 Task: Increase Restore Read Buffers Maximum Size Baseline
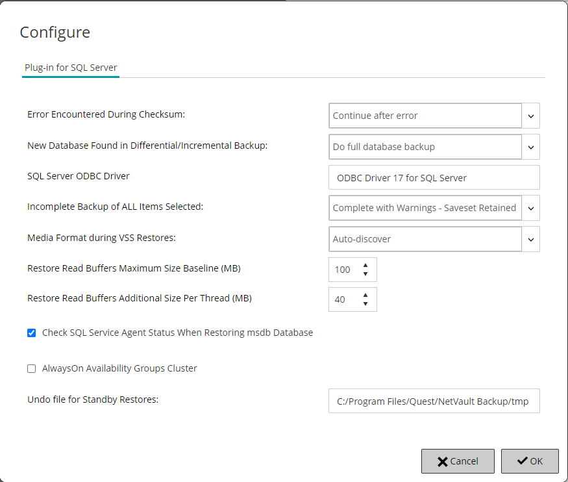[365, 265]
